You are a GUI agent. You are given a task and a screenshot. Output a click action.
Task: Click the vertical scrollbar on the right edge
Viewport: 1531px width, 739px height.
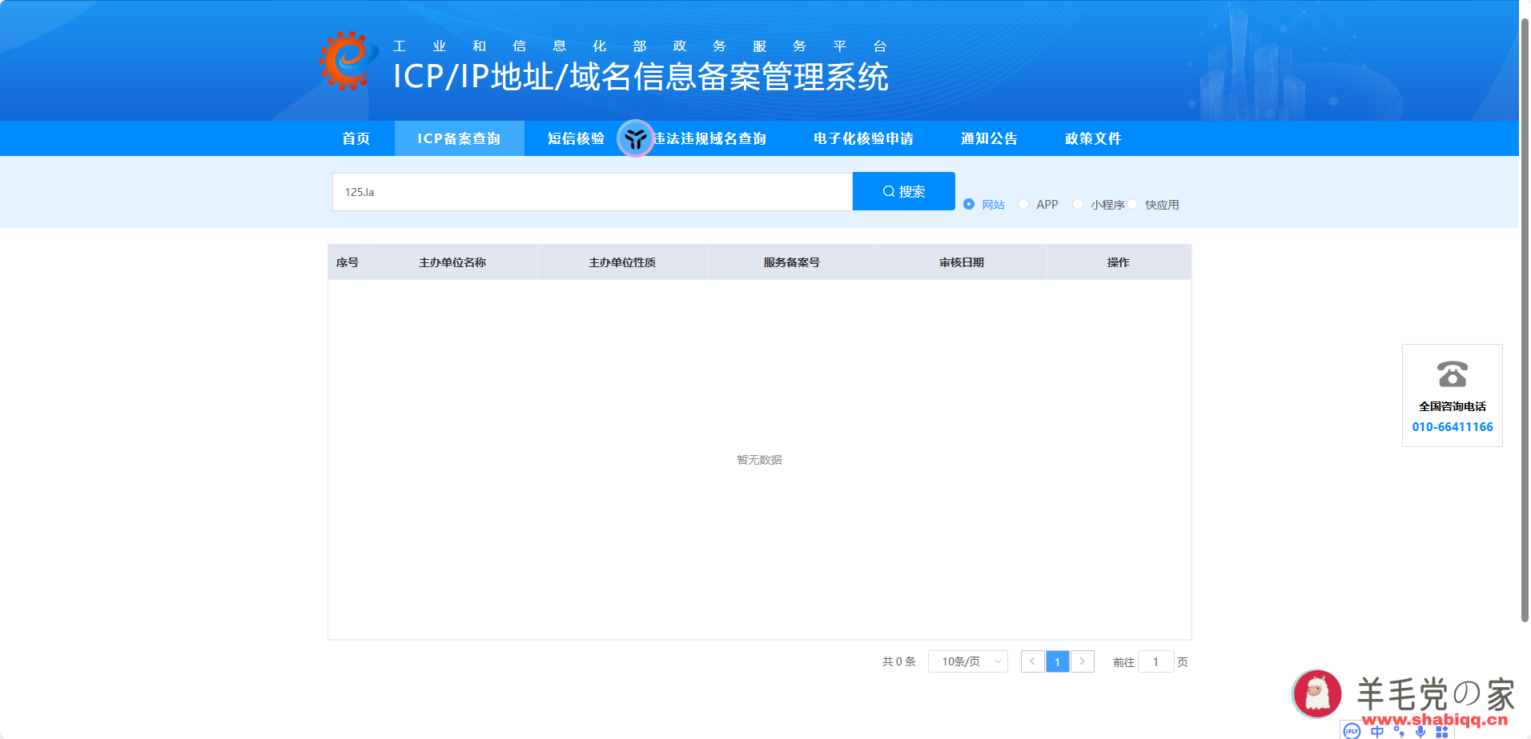point(1524,320)
